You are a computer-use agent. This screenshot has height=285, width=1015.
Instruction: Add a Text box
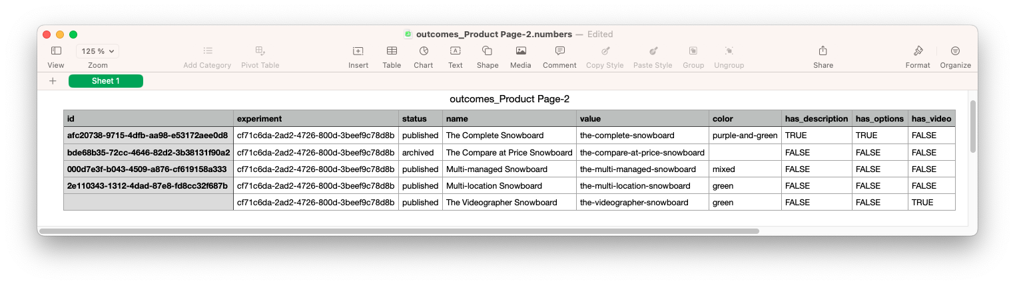pos(456,51)
